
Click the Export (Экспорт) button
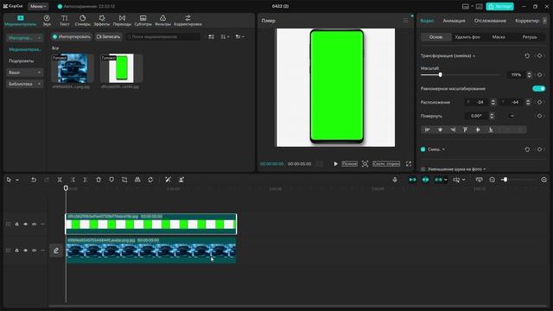click(x=499, y=6)
